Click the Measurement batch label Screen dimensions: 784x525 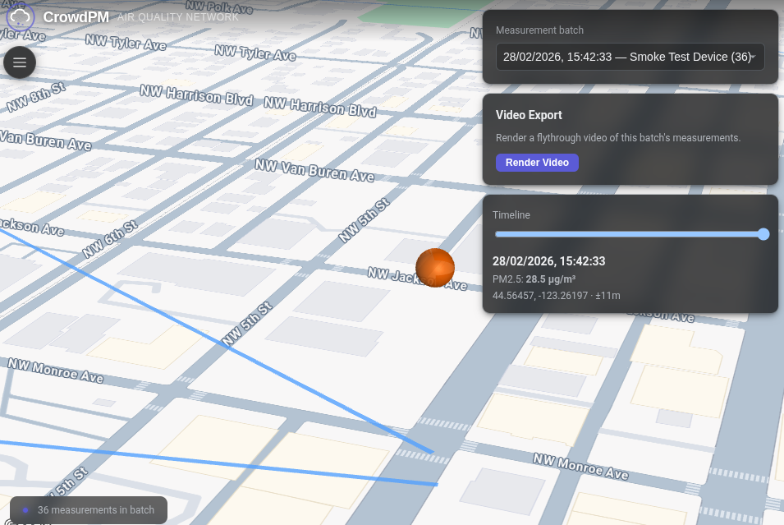pyautogui.click(x=539, y=30)
